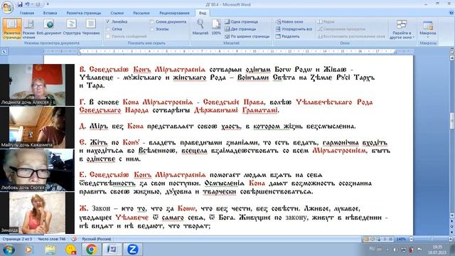Image resolution: width=455 pixels, height=256 pixels.
Task: Select Зинаида participant video thumbnail
Action: pyautogui.click(x=37, y=213)
